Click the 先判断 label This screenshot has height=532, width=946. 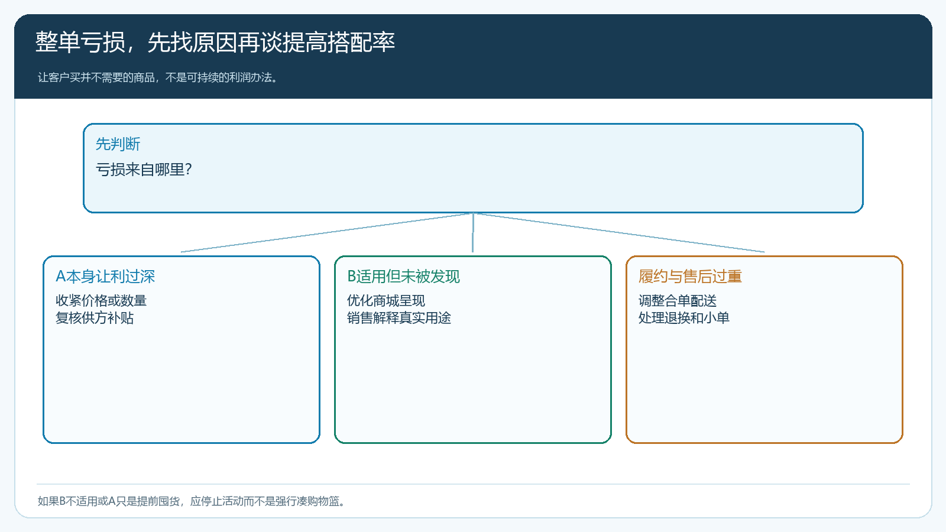118,144
